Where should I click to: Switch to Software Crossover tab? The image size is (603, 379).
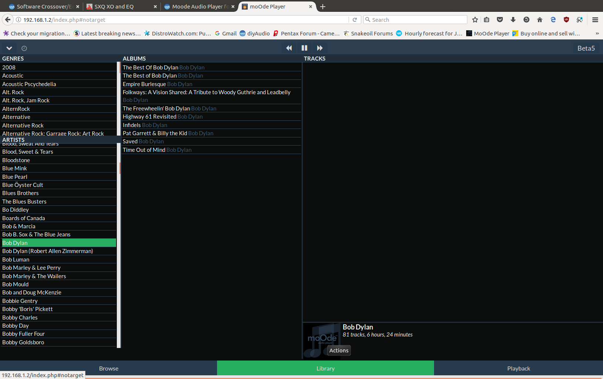click(x=44, y=7)
